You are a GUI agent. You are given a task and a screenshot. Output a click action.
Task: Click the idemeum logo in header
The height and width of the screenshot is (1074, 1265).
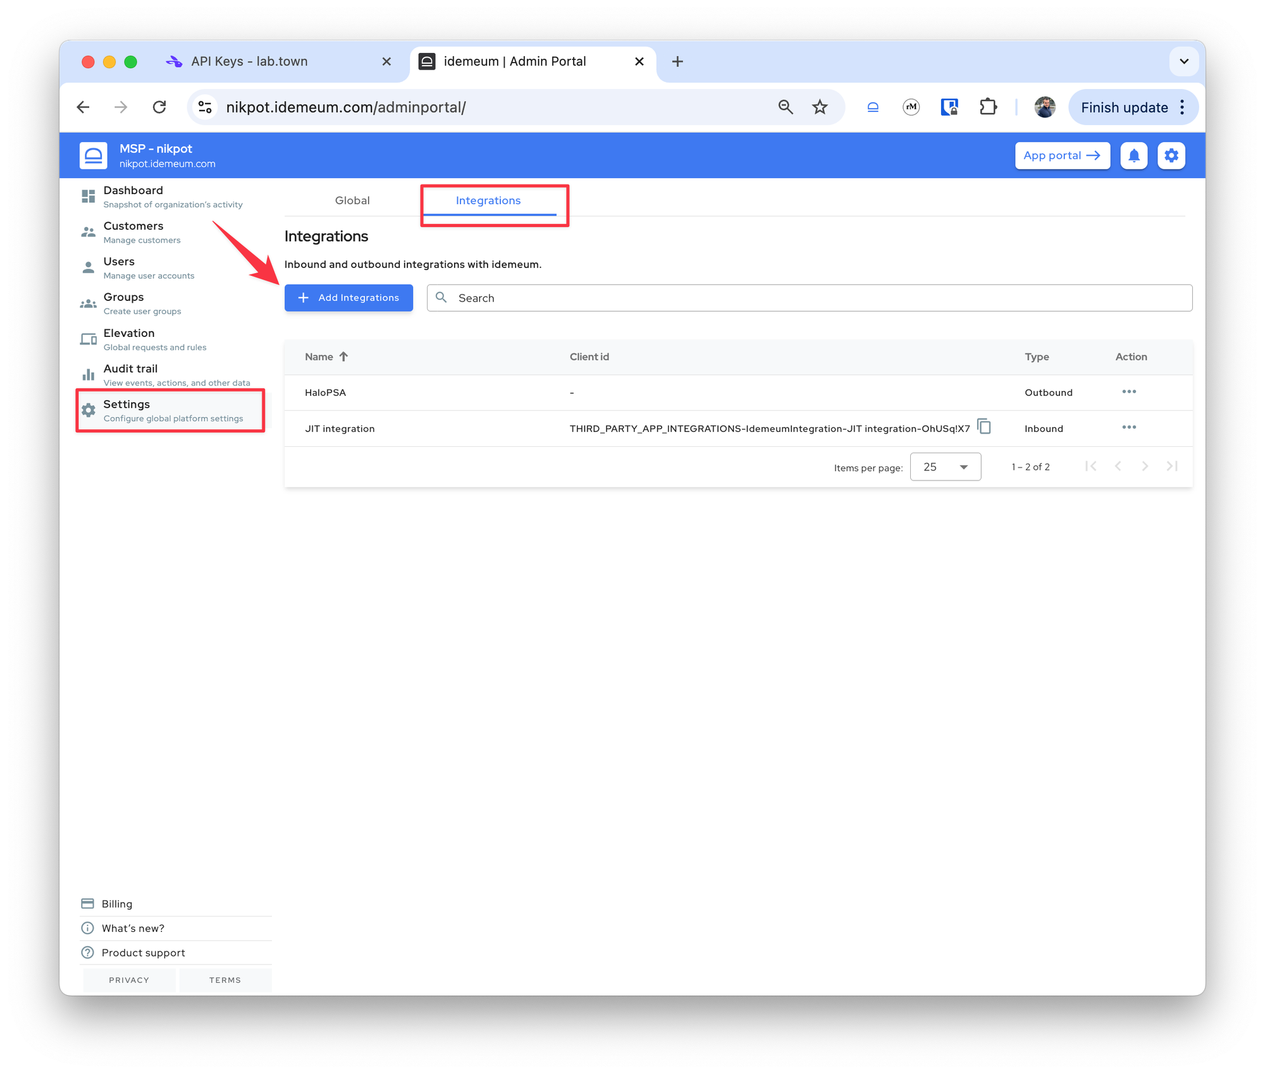click(93, 156)
